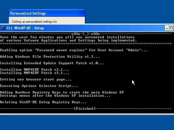This screenshot has height=130, width=174.
Task: Minimize the CLI WinXP-BE Setup window
Action: (x=167, y=28)
